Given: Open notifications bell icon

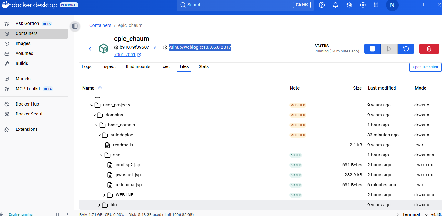Looking at the screenshot, I should point(335,5).
